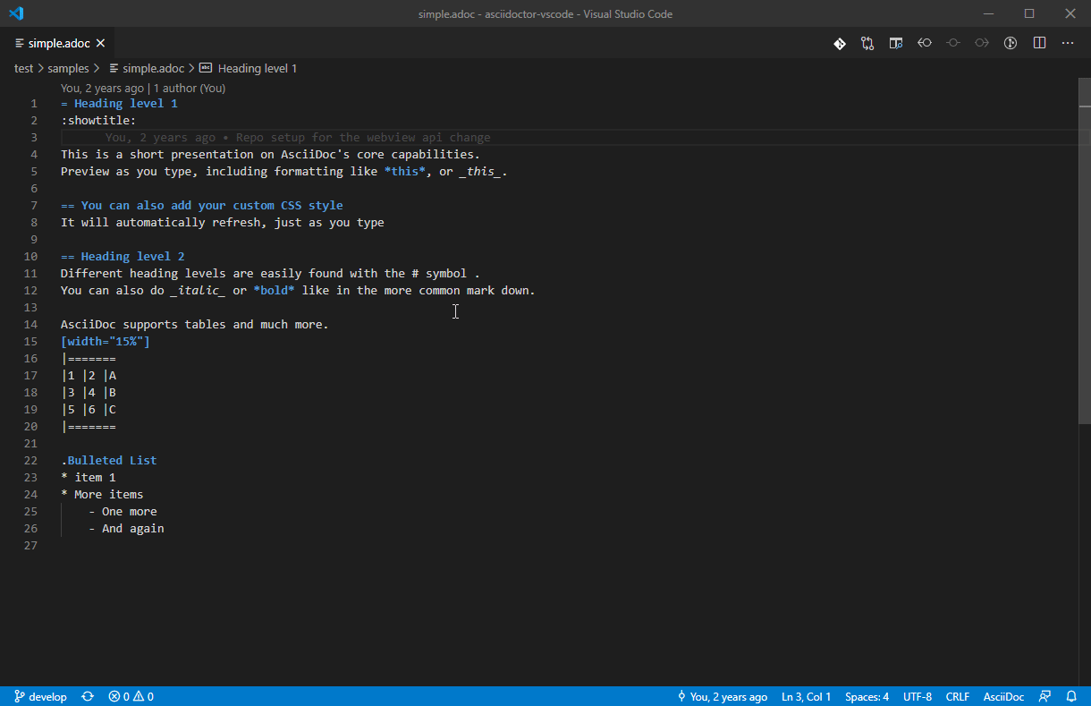Image resolution: width=1091 pixels, height=706 pixels.
Task: Split the editor right
Action: point(1039,43)
